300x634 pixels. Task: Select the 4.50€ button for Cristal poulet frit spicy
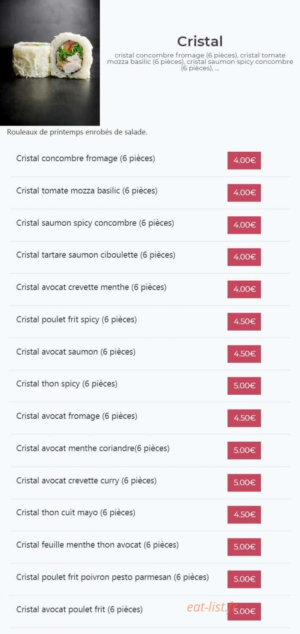point(244,322)
